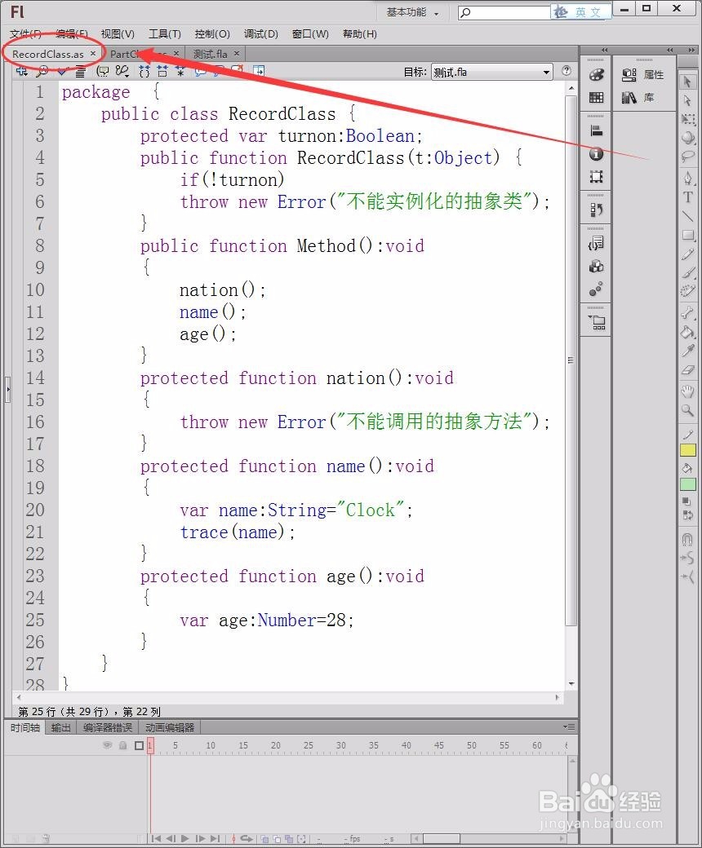Click the Find magnifier in script toolbar
The image size is (702, 848).
tap(42, 71)
